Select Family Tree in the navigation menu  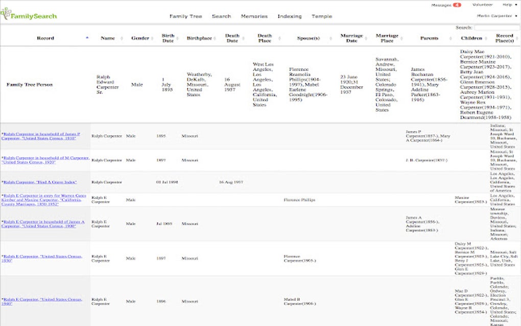tap(185, 16)
